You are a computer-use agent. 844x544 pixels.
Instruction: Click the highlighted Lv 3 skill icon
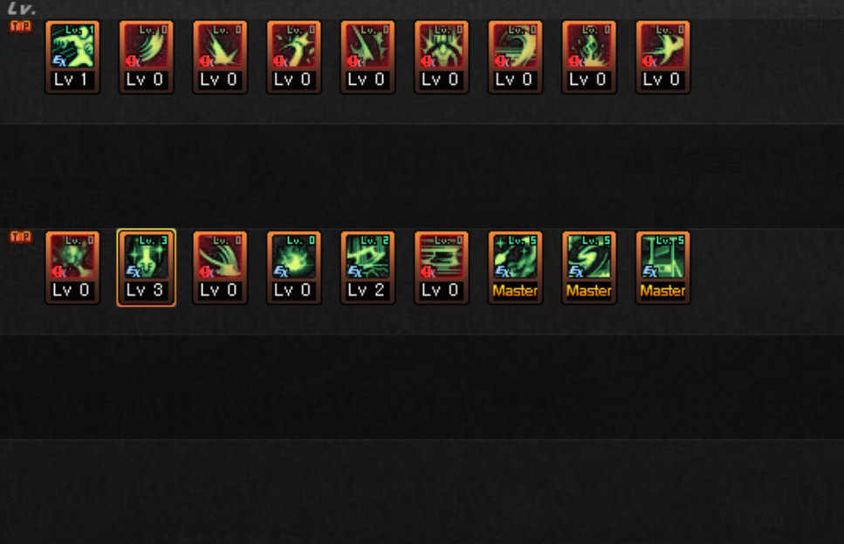click(x=146, y=268)
